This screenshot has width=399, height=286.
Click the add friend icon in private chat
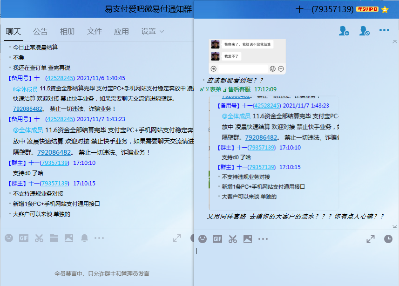344,31
